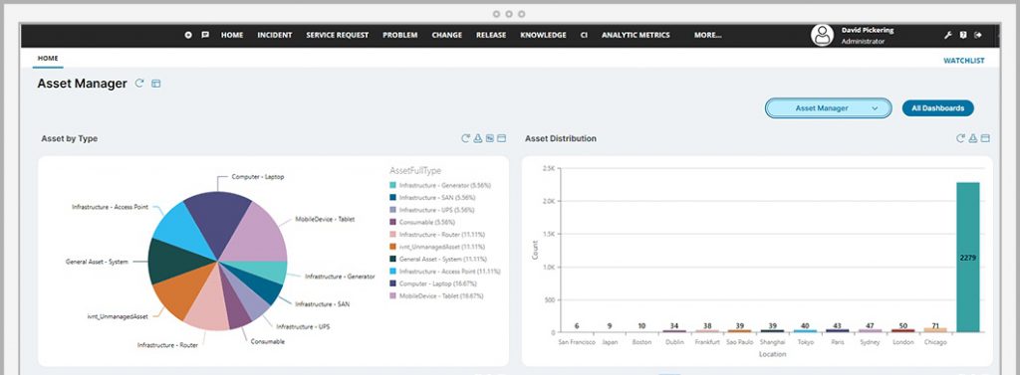1020x375 pixels.
Task: Click the Frankfurt axis label
Action: pos(707,342)
